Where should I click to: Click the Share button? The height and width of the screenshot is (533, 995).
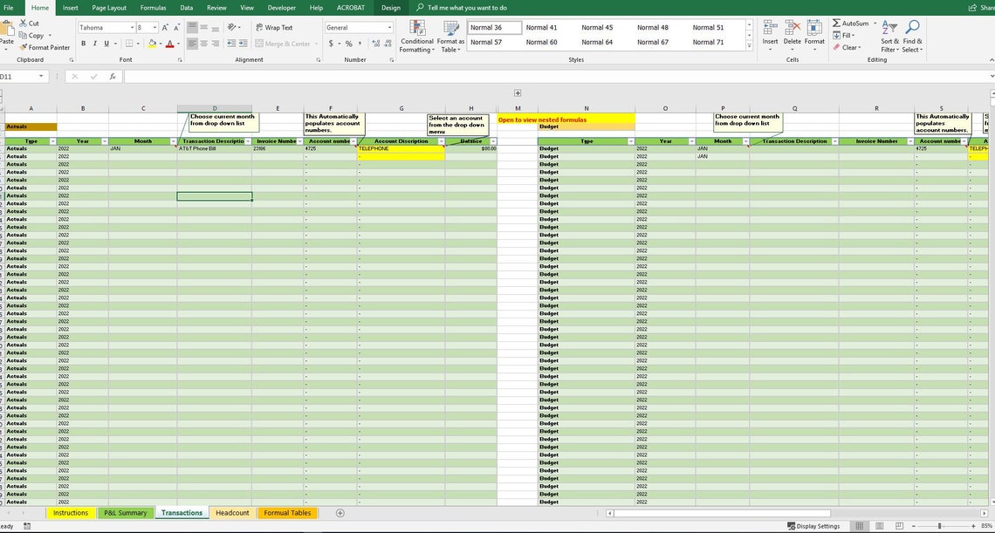click(985, 7)
